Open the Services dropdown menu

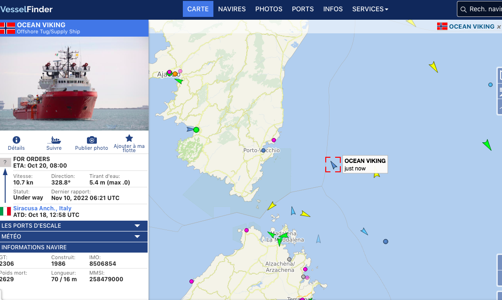click(370, 9)
